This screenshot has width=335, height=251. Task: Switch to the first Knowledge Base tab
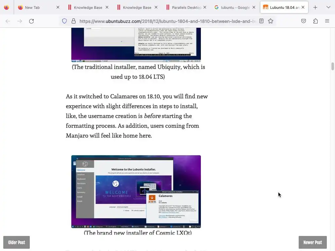coord(88,8)
